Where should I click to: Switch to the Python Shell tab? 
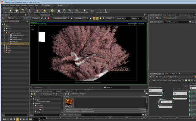tap(68, 91)
